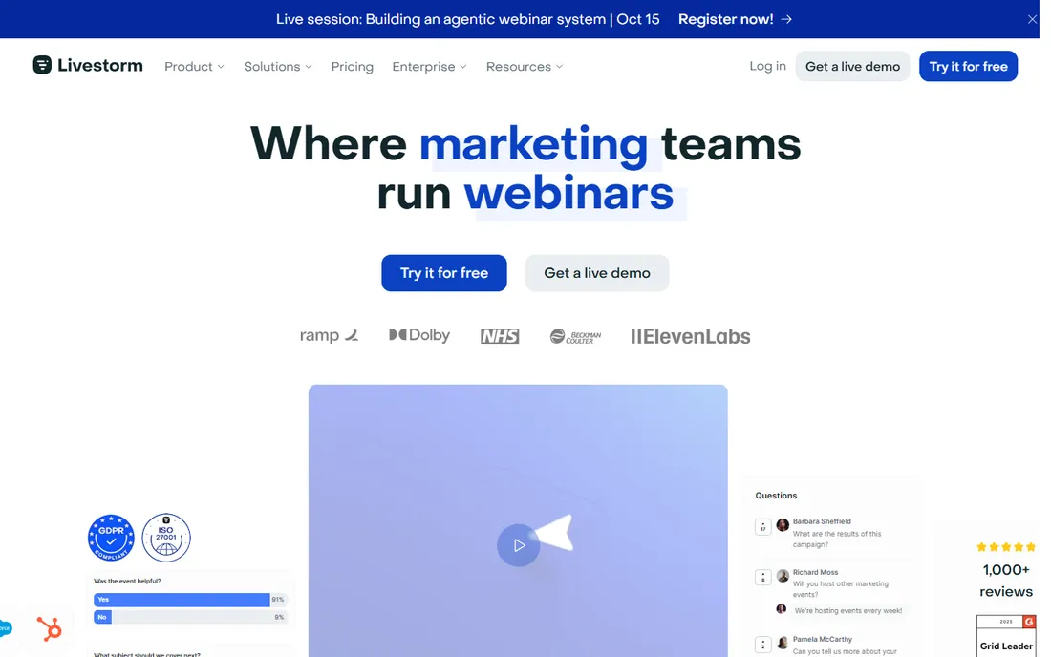The width and height of the screenshot is (1051, 657).
Task: Play the product video
Action: click(518, 545)
